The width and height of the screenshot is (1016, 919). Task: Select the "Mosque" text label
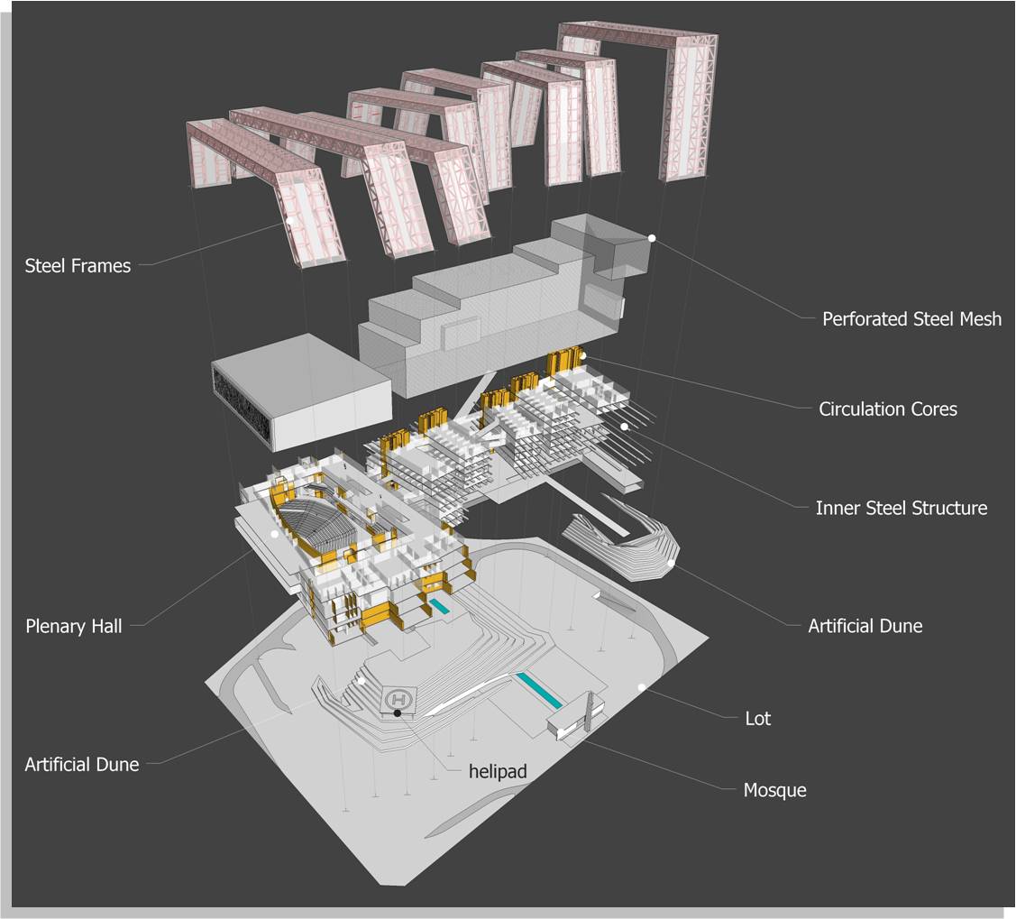tap(774, 790)
